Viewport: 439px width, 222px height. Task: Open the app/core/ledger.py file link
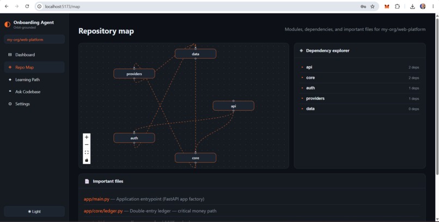(103, 211)
